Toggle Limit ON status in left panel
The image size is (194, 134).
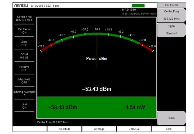pos(24,106)
